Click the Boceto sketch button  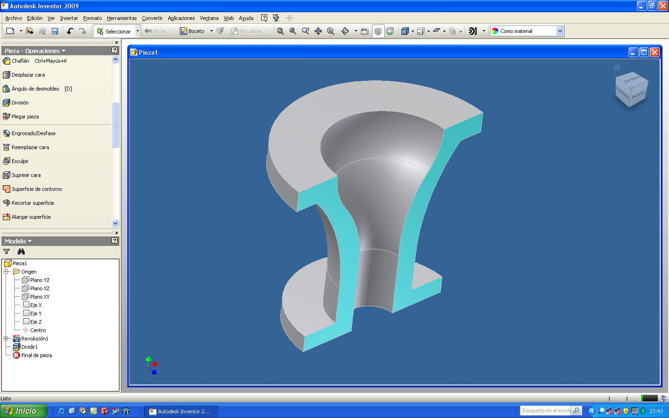[192, 31]
